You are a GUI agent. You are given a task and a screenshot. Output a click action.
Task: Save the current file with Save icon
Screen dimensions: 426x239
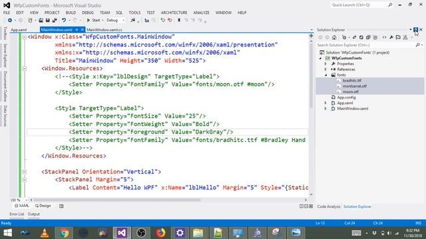click(x=47, y=21)
